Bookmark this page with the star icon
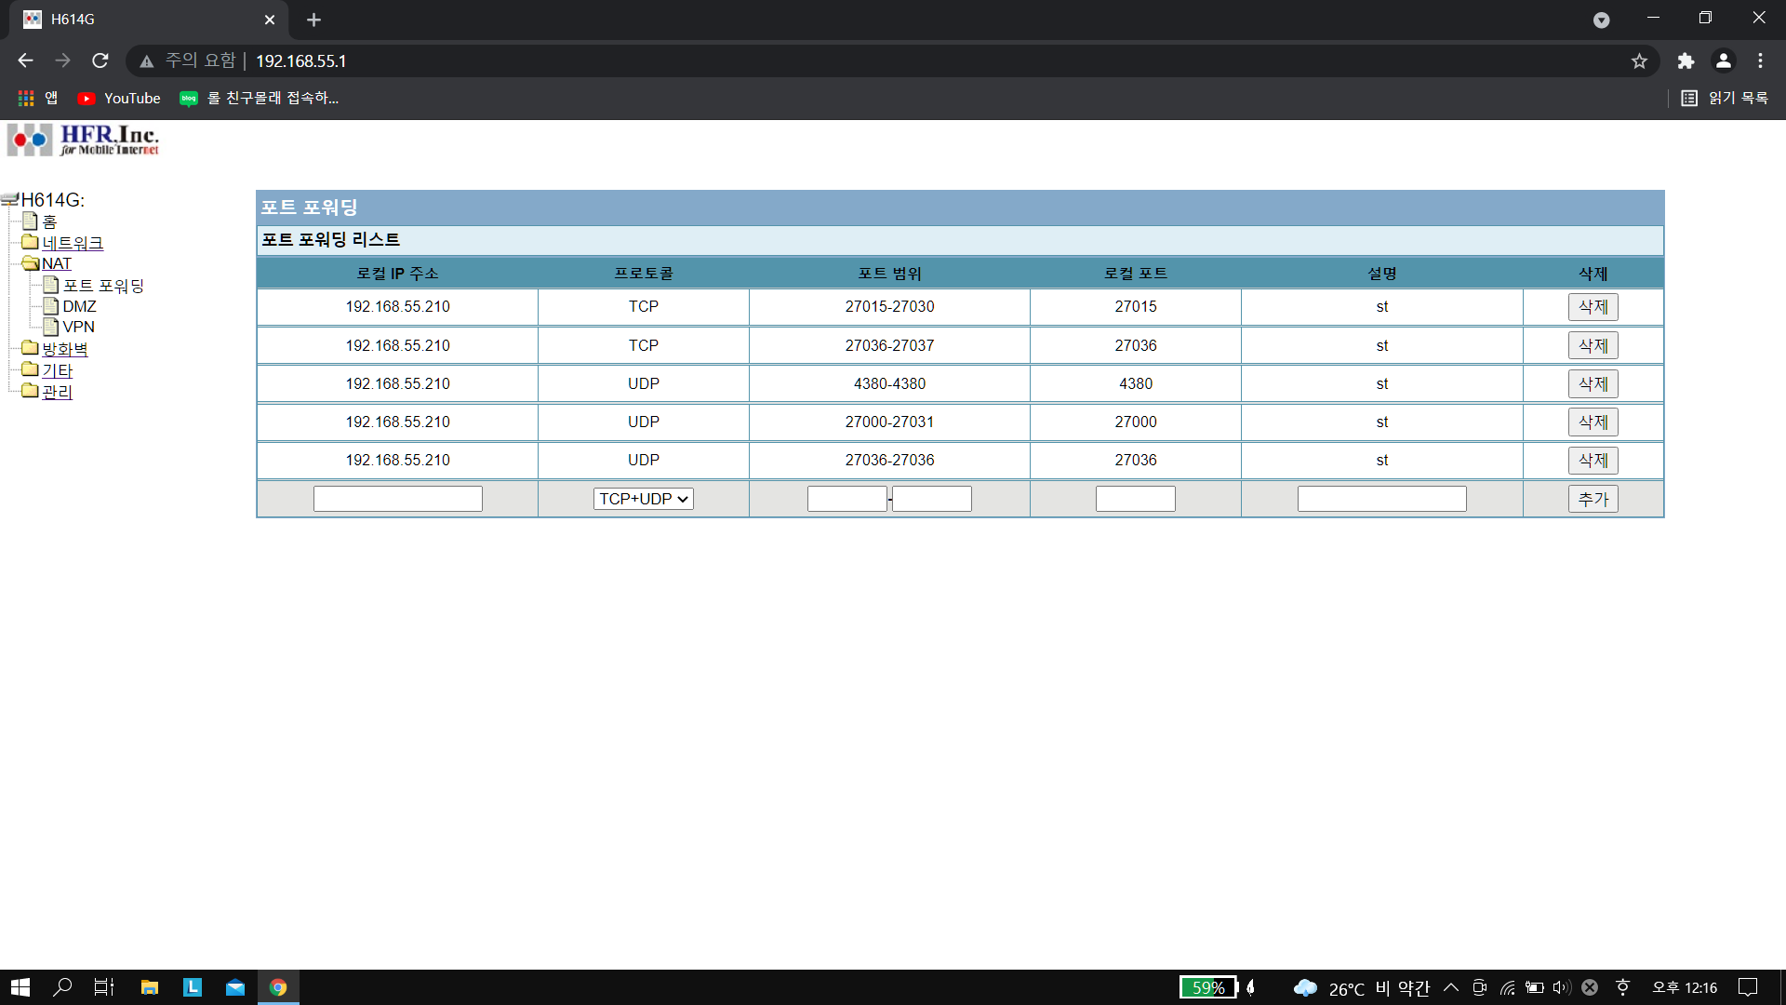 pyautogui.click(x=1639, y=60)
